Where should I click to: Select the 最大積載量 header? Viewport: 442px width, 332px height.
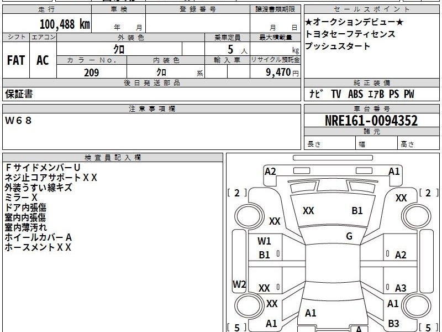click(x=275, y=37)
